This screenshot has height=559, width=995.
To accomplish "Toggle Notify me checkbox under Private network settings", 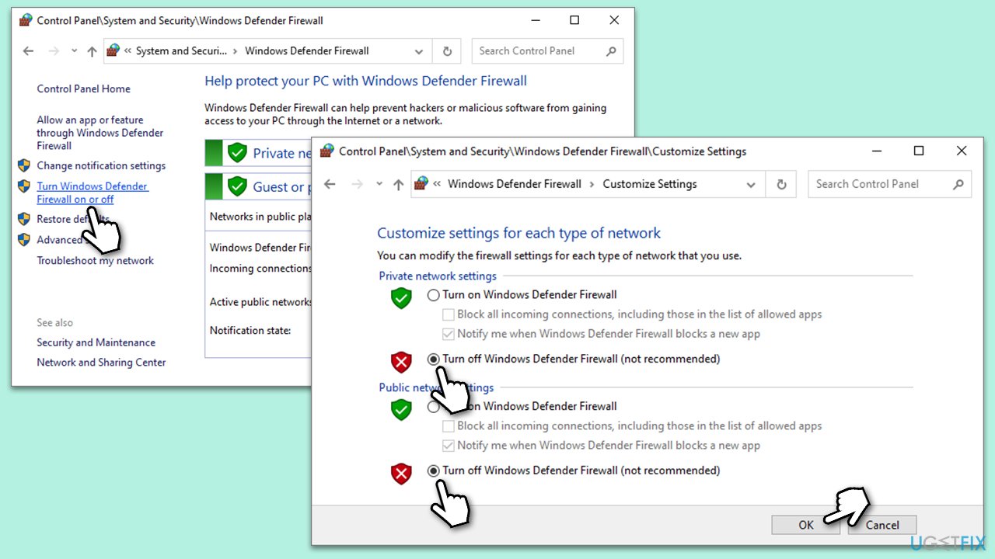I will 448,334.
